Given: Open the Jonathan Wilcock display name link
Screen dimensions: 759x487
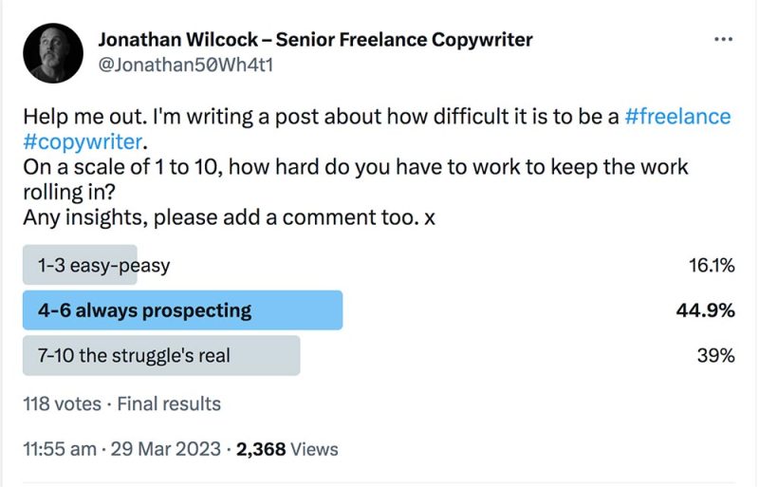Looking at the screenshot, I should pyautogui.click(x=315, y=40).
